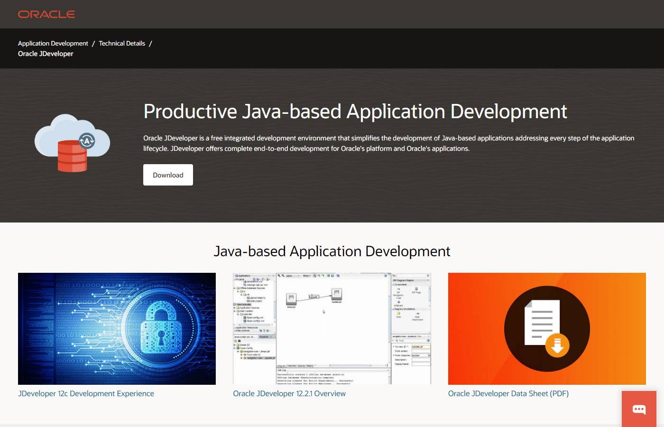Click the orange document download thumbnail

tap(547, 329)
